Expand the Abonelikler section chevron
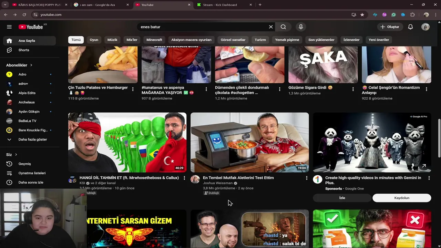The width and height of the screenshot is (441, 248). click(31, 65)
